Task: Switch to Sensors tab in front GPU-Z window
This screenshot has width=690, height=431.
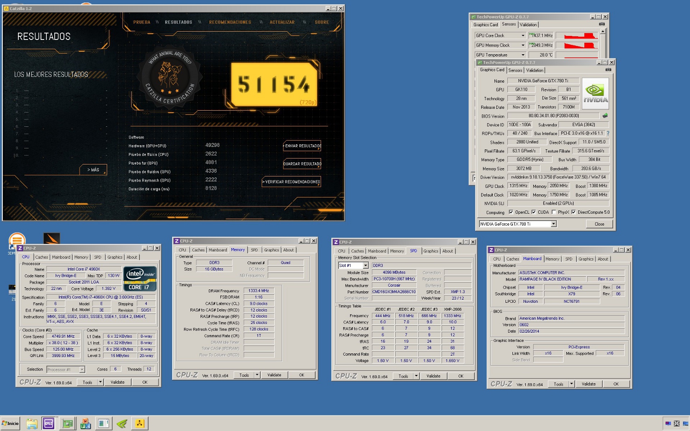Action: tap(515, 70)
